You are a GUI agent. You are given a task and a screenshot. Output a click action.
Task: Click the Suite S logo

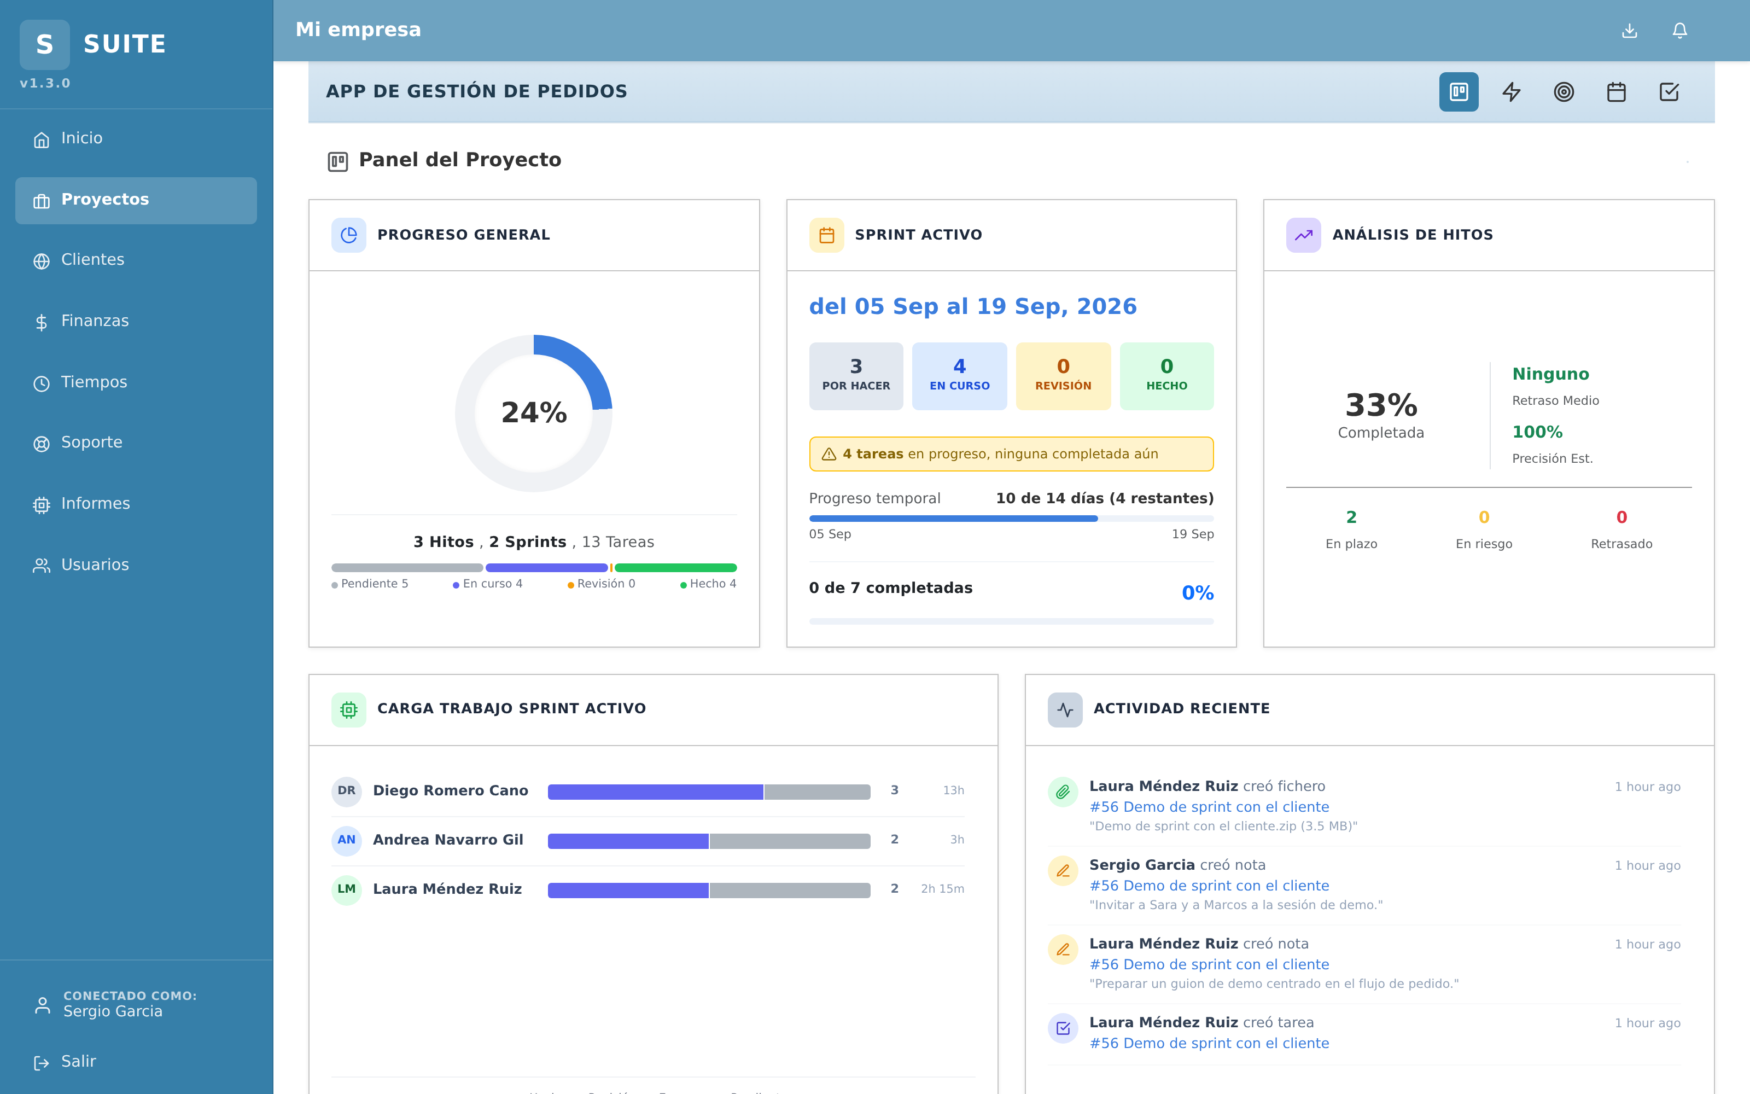click(45, 45)
